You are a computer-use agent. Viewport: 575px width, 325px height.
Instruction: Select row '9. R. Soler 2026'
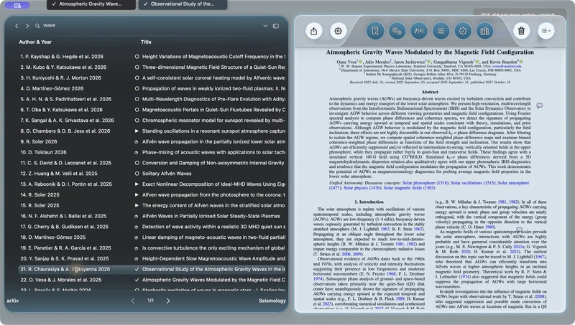152,141
